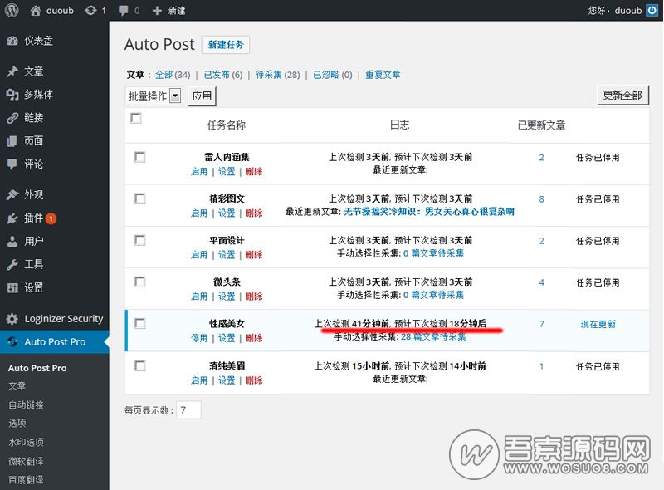This screenshot has height=490, width=664.
Task: Open 评论 comment icon in sidebar
Action: [12, 164]
